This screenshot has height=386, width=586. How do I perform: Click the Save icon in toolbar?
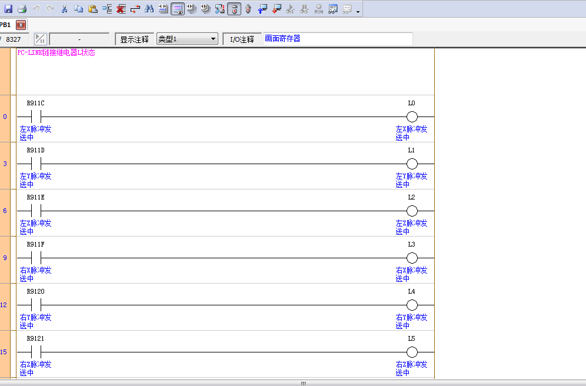[x=8, y=9]
